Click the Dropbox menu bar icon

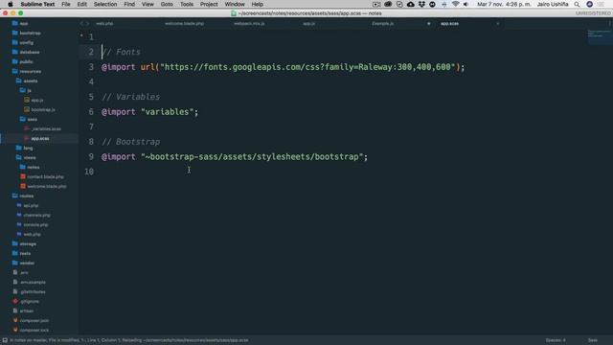coord(421,4)
